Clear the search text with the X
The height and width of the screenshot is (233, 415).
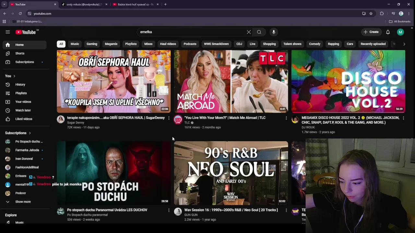pyautogui.click(x=249, y=32)
